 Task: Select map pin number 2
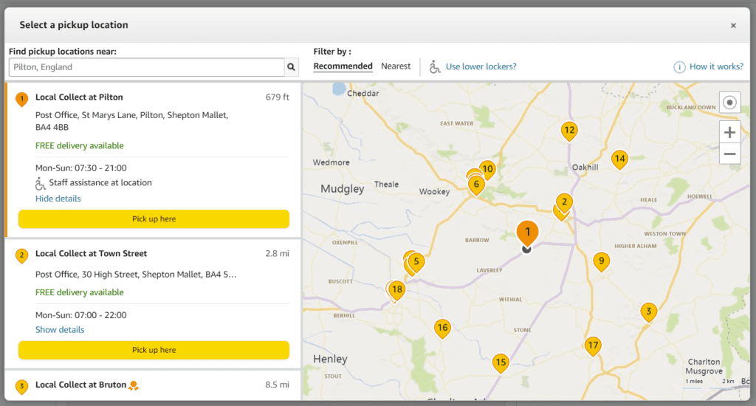[564, 203]
